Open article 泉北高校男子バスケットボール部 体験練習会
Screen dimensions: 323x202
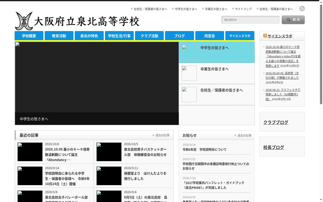coord(145,152)
